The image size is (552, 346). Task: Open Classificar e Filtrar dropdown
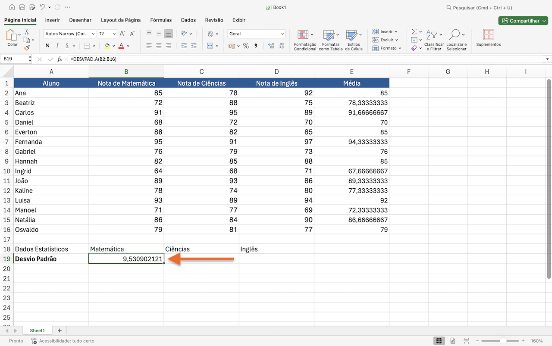click(x=433, y=40)
